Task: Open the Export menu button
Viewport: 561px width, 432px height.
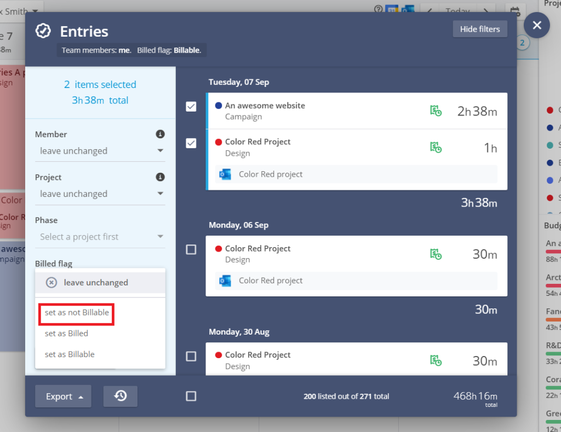Action: 63,396
